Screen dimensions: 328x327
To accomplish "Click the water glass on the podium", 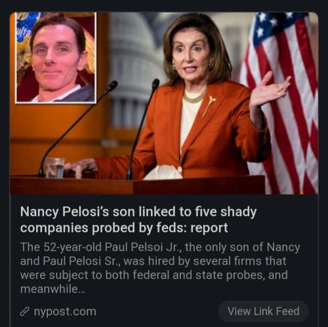I will coord(54,167).
